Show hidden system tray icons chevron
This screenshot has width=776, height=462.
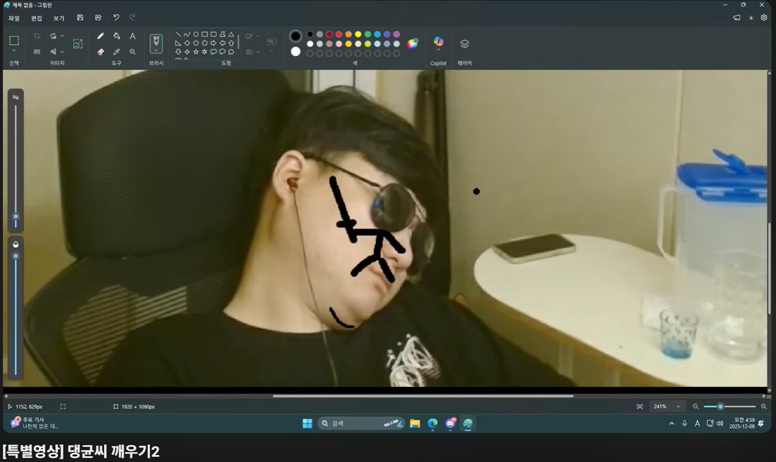coord(671,423)
